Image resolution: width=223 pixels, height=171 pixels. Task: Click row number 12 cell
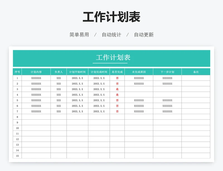tap(17, 139)
